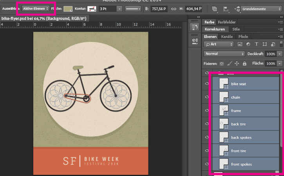Screen dimensions: 284x176
Task: Filter layers by pixel layer type
Action: pyautogui.click(x=240, y=44)
